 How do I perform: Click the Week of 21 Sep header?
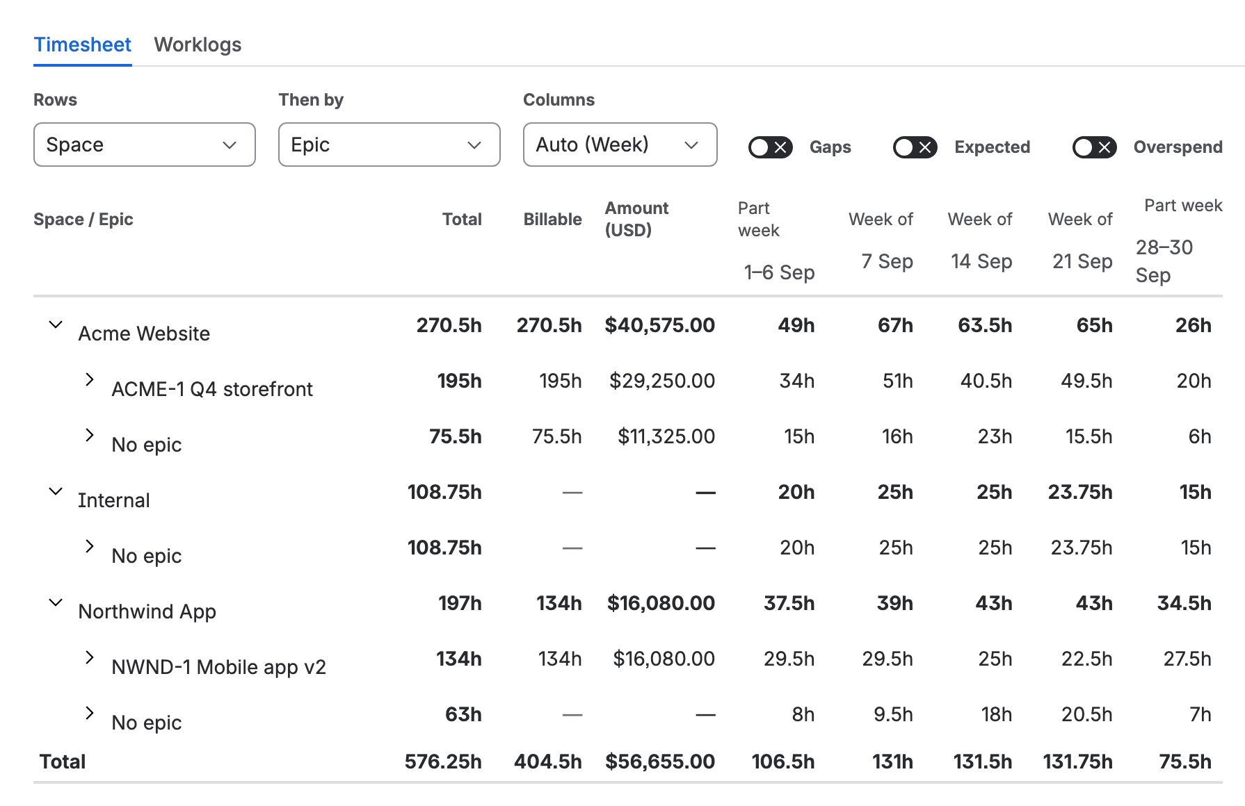click(x=1080, y=240)
